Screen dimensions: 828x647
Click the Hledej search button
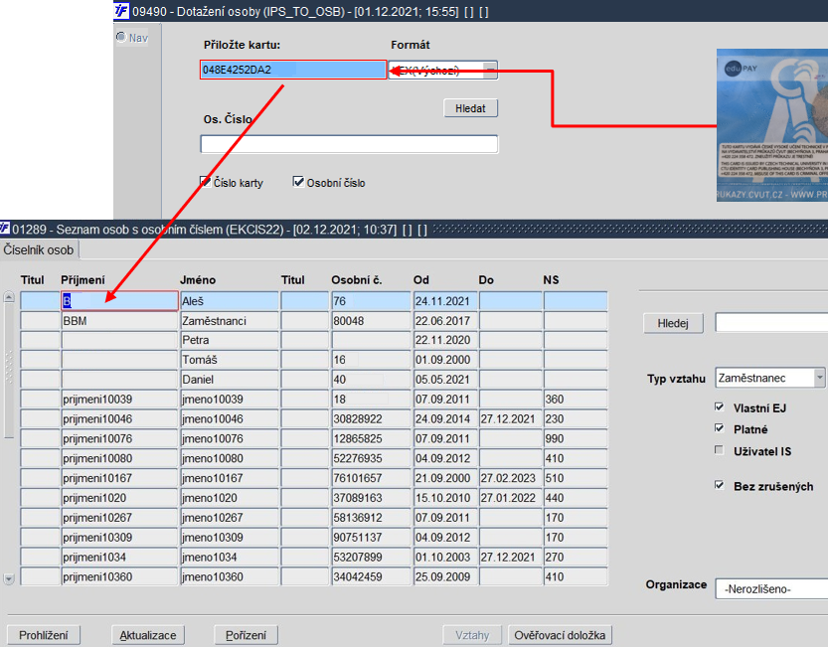[x=673, y=323]
